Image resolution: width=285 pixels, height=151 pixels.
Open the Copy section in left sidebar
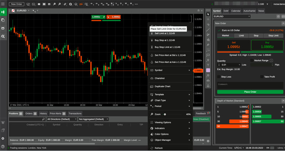[3, 20]
